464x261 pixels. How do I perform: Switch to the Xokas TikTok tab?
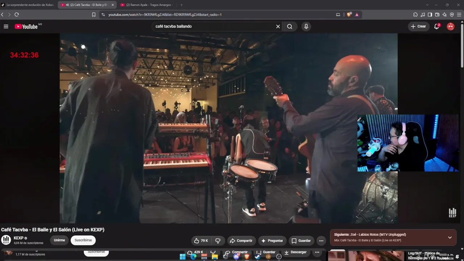click(28, 5)
